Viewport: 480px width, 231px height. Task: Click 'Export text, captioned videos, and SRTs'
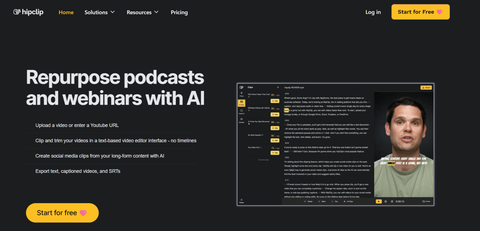(78, 171)
